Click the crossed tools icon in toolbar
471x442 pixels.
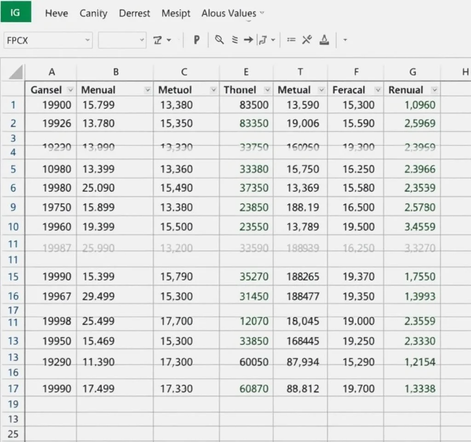point(307,40)
